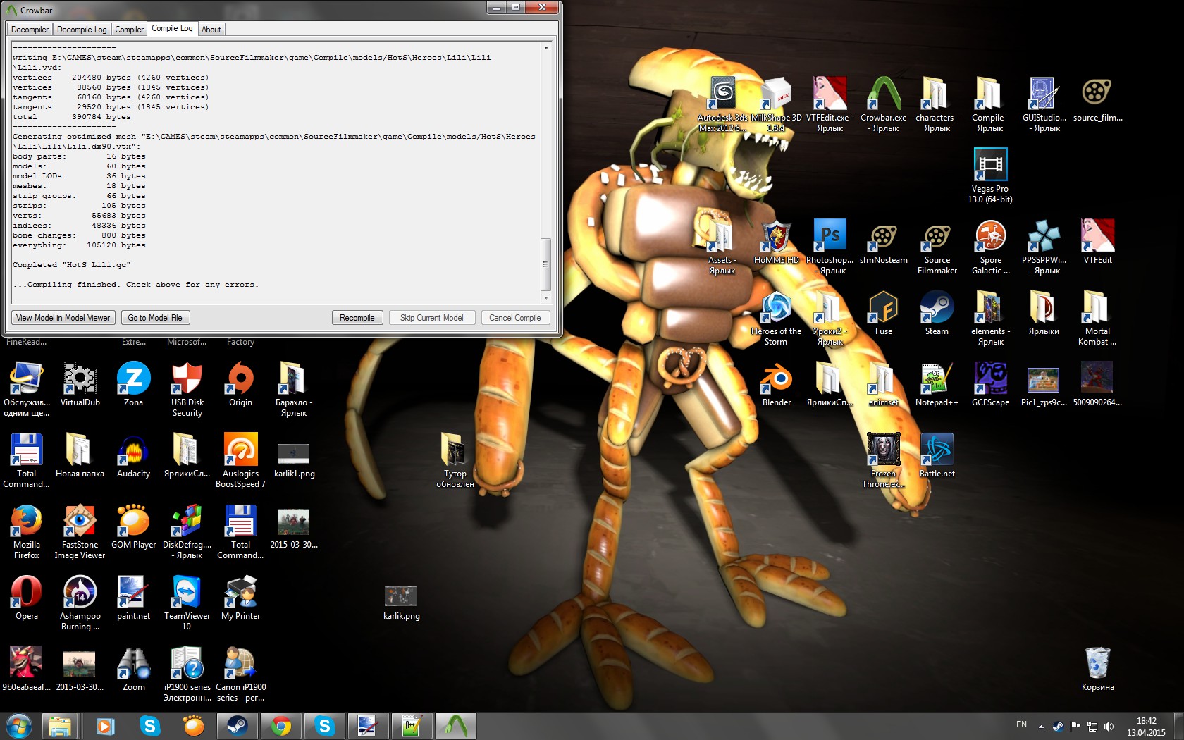
Task: Select the Compile Log tab
Action: [x=172, y=29]
